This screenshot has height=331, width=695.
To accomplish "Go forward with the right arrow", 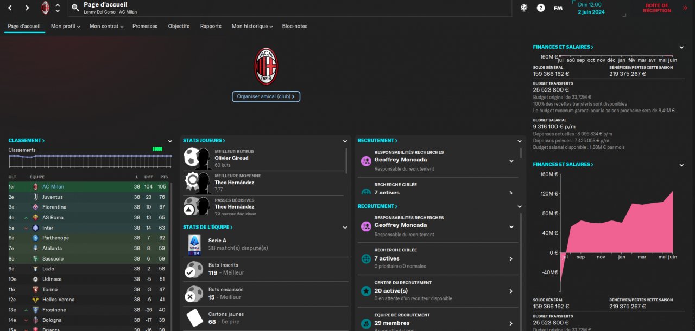I will click(27, 8).
